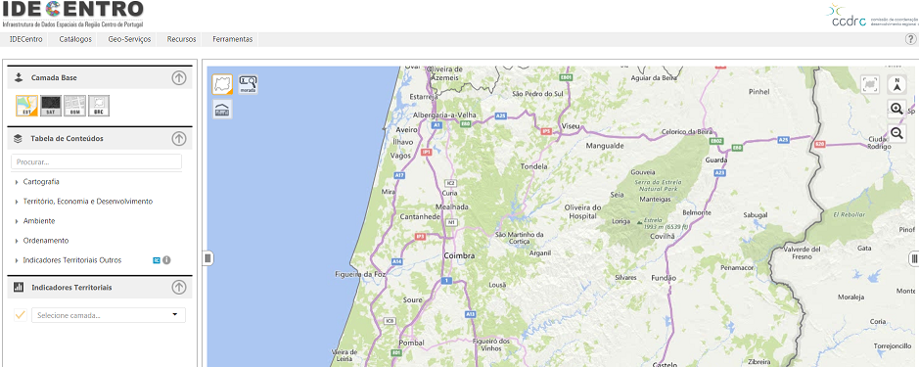Open the Selecione camada dropdown
Viewport: 919px width, 367px height.
tap(109, 315)
